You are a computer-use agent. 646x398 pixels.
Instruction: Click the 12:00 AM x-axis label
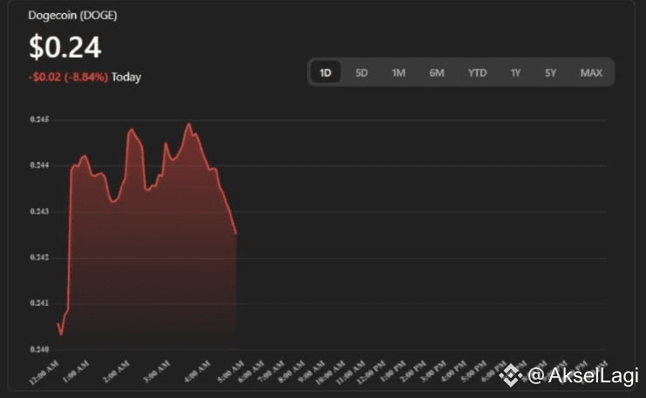tap(44, 372)
